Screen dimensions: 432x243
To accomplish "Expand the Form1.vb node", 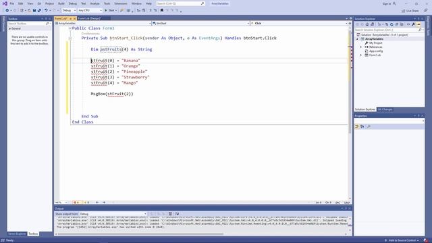I will tap(361, 55).
